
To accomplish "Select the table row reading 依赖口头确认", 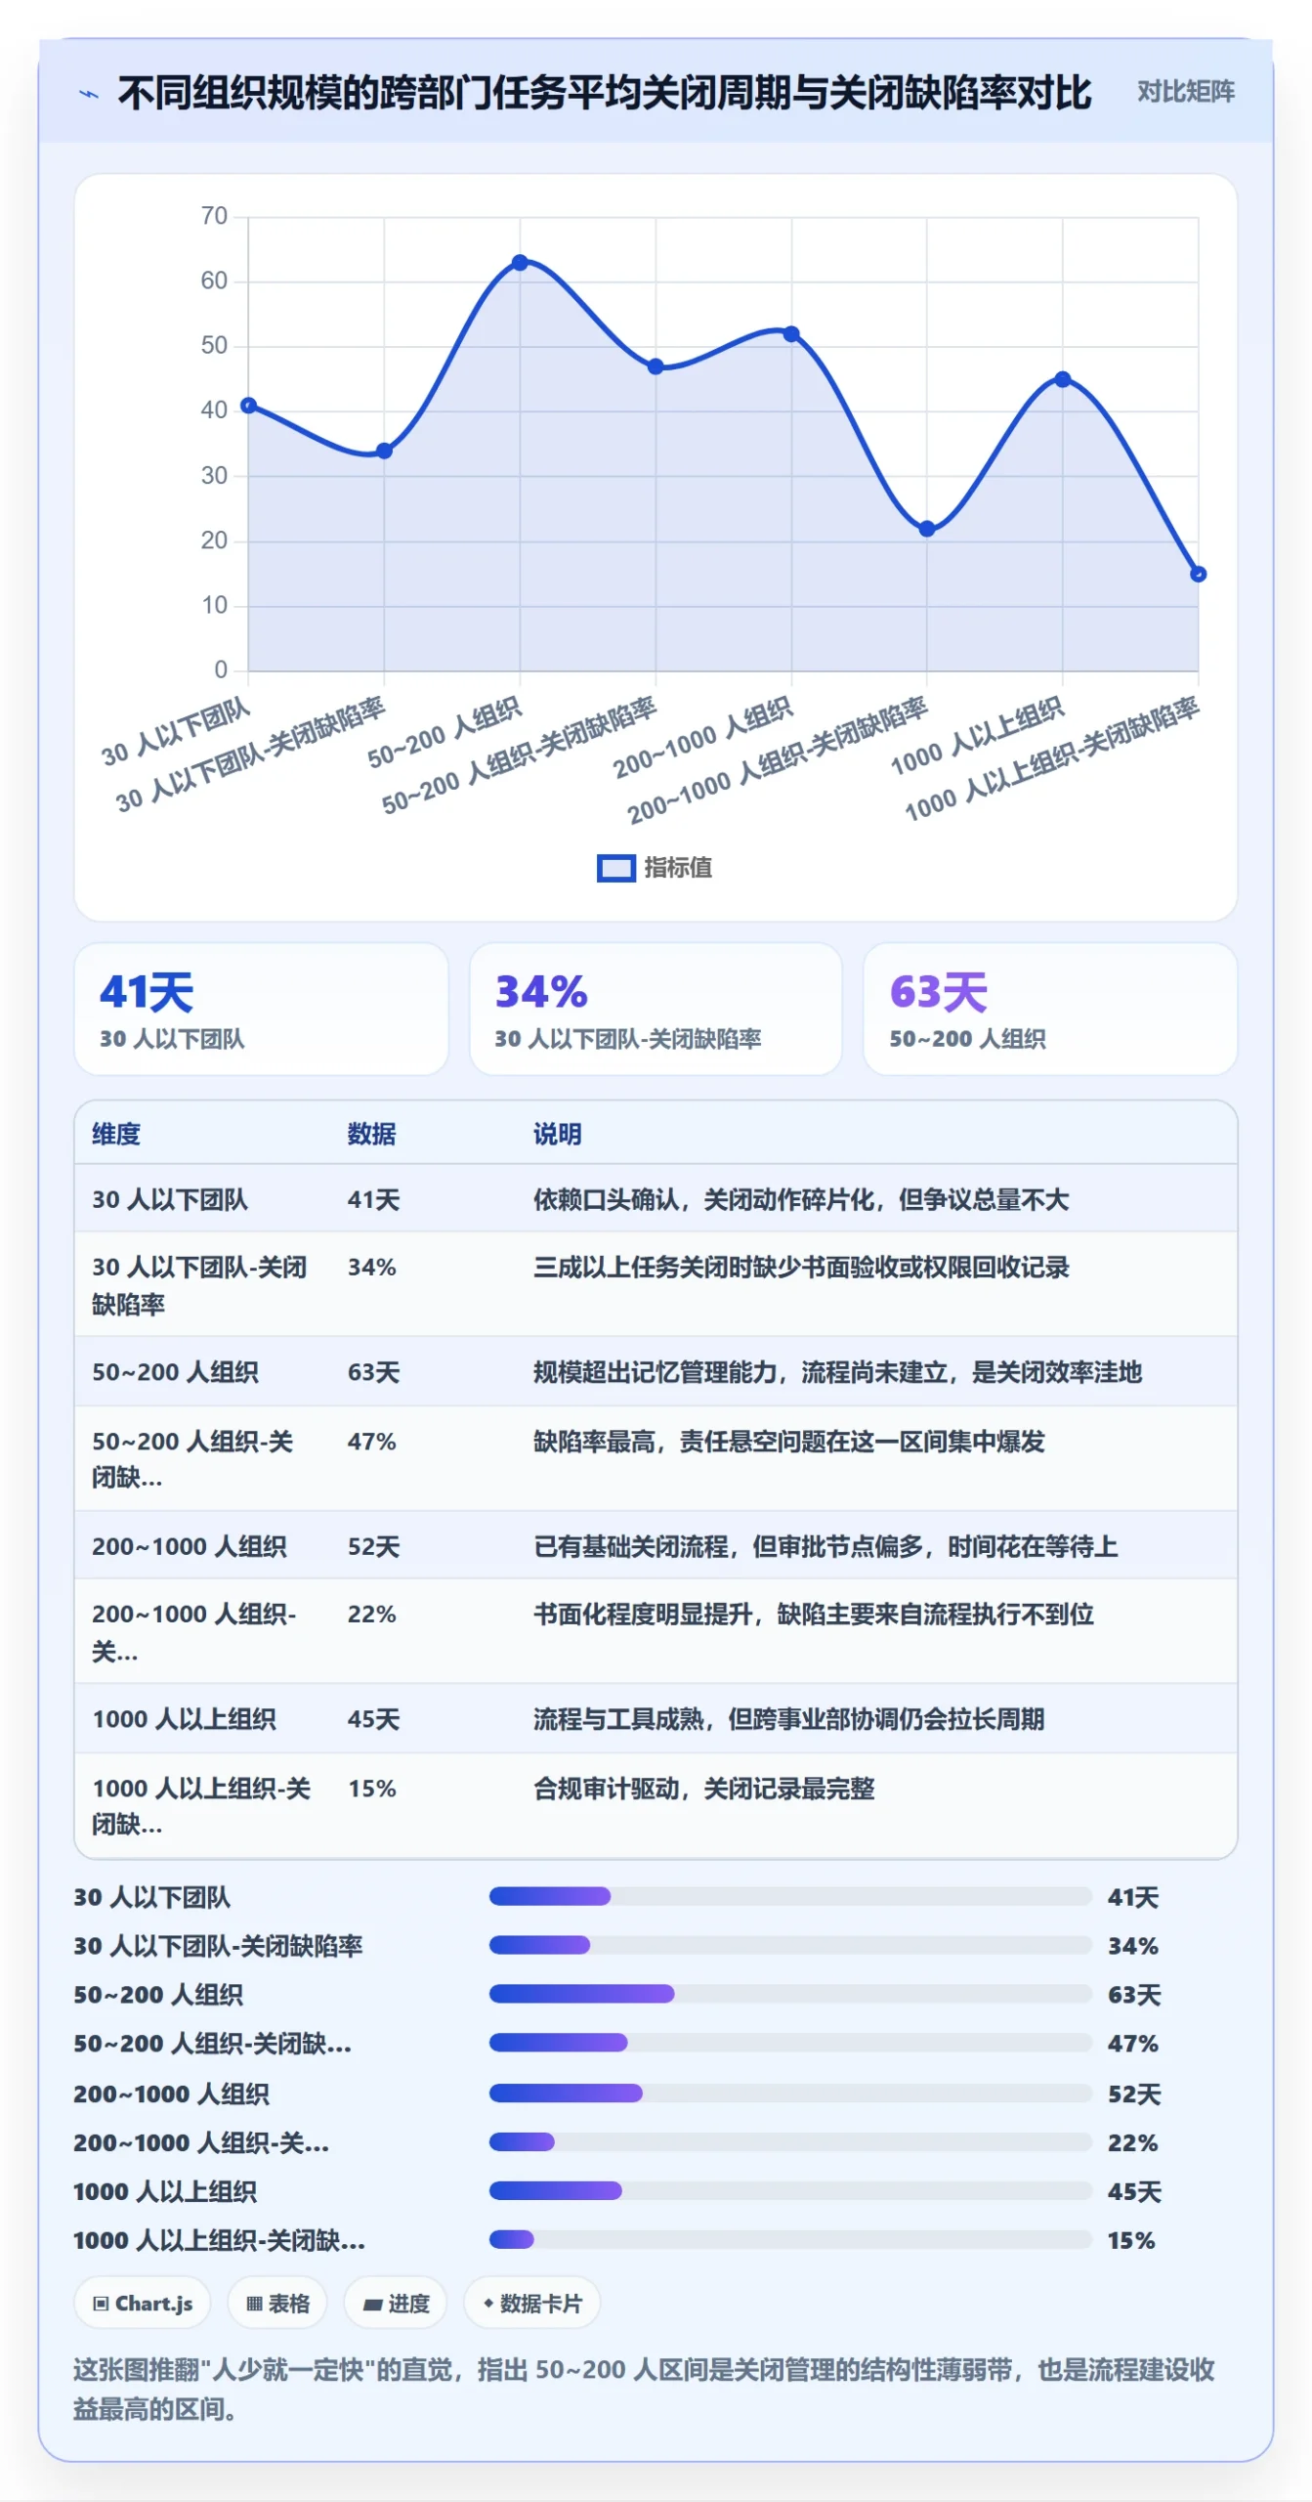I will click(x=656, y=1199).
